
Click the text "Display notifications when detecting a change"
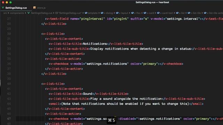(131, 49)
